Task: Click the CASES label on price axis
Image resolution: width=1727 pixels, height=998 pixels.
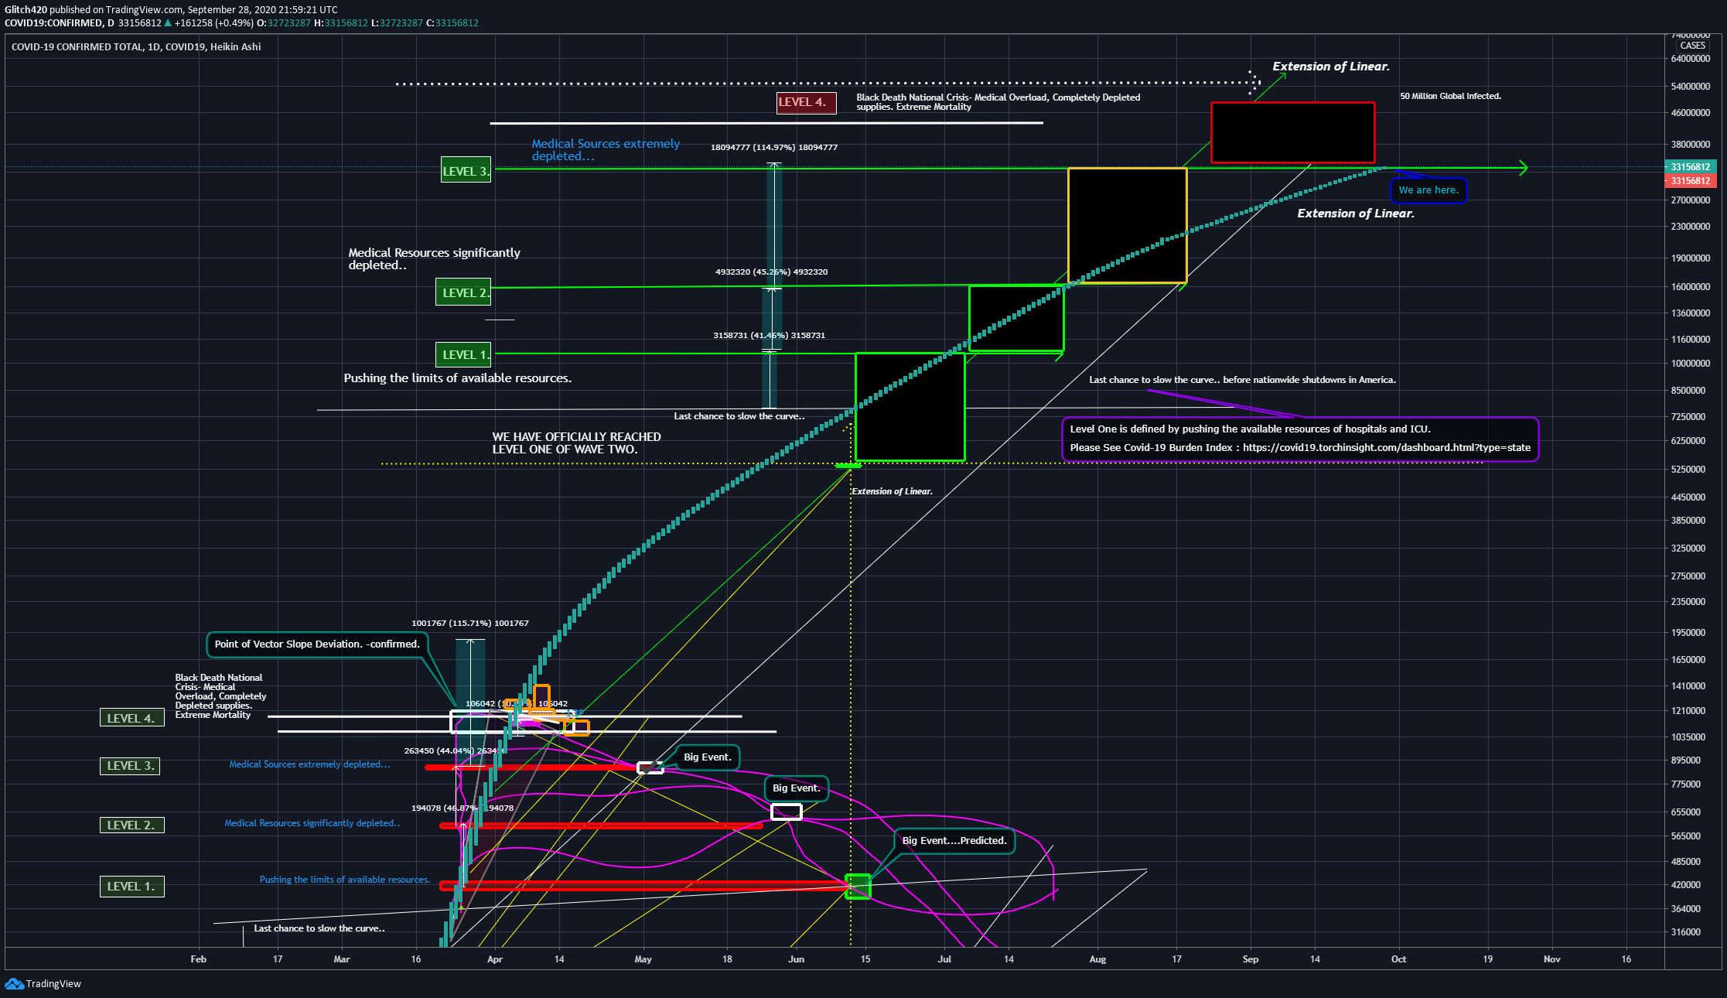Action: click(x=1692, y=46)
